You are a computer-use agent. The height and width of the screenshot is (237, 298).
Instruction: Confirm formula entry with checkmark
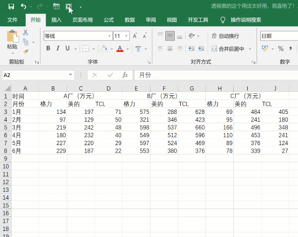tap(110, 75)
